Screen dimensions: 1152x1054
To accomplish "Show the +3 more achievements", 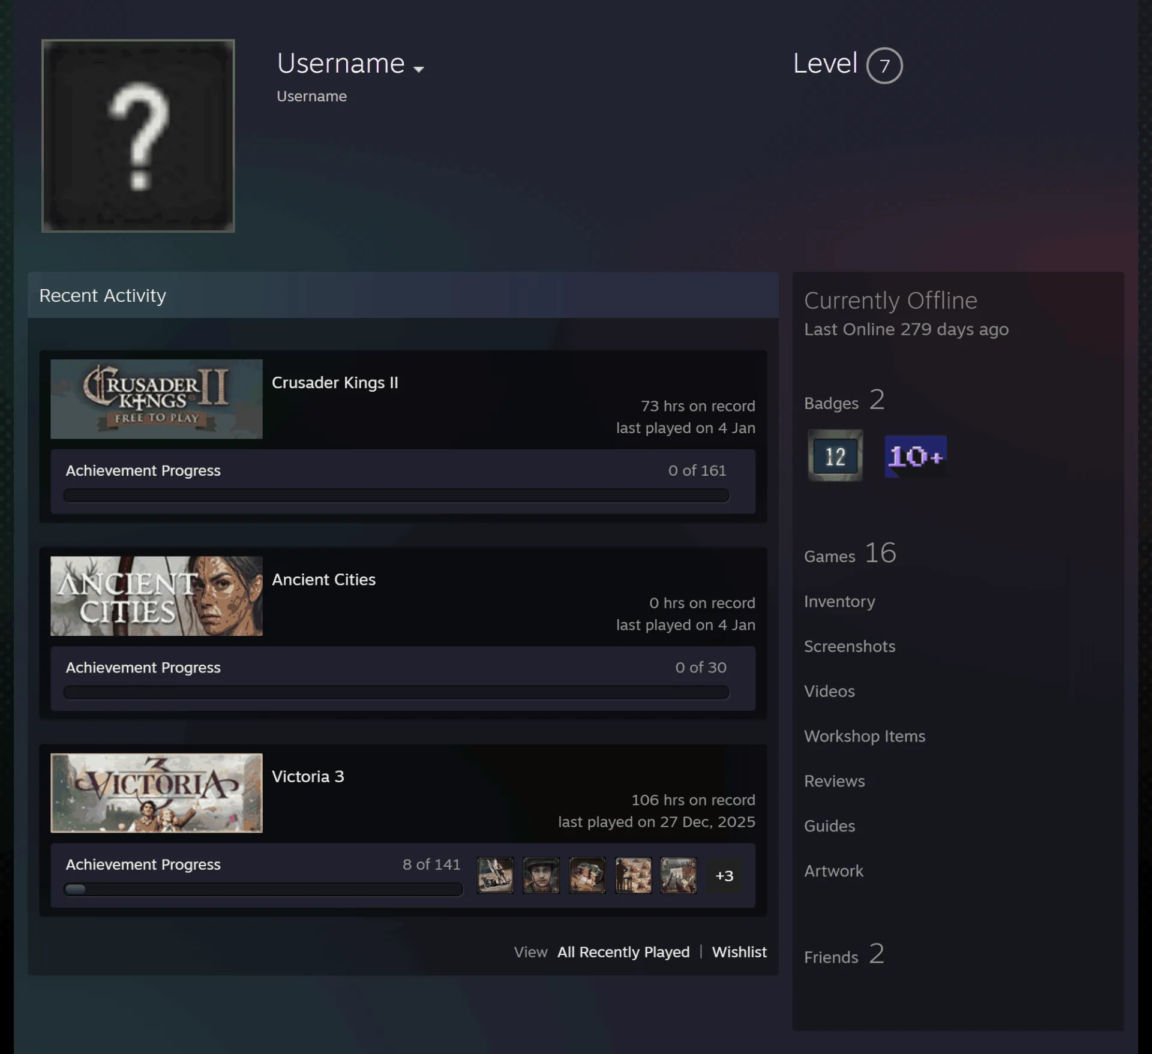I will 724,876.
